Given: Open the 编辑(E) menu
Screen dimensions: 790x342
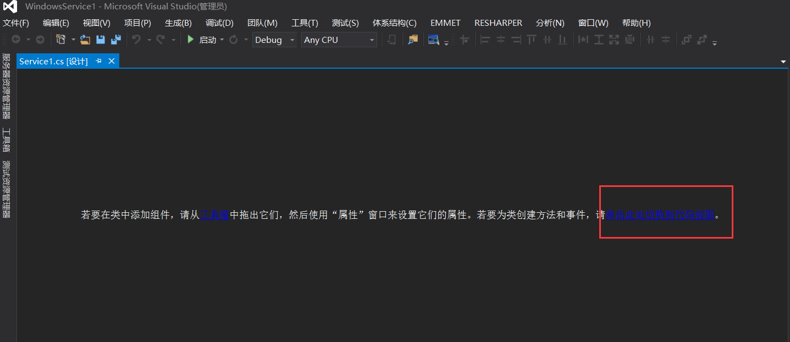Looking at the screenshot, I should coord(56,23).
